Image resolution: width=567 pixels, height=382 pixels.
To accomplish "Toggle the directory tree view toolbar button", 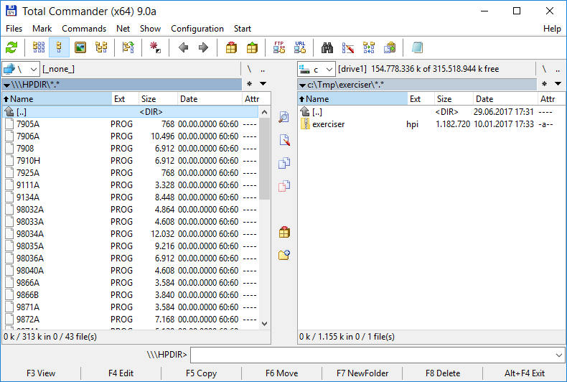I will click(x=101, y=47).
